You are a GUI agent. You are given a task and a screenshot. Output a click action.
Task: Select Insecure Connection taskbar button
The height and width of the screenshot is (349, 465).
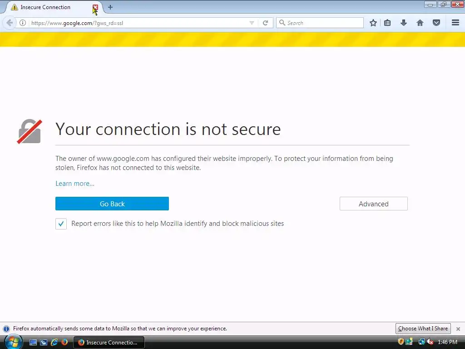point(109,343)
